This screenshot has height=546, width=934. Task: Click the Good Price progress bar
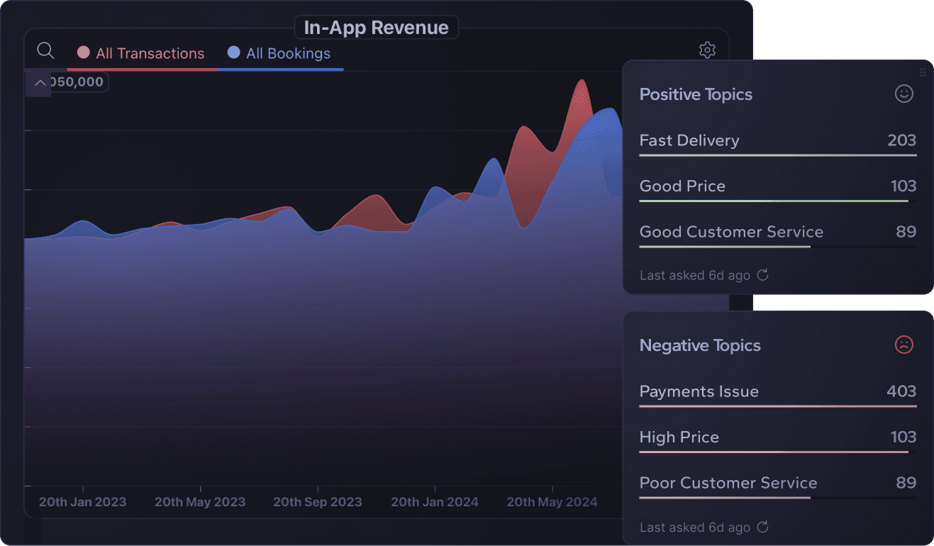point(774,201)
